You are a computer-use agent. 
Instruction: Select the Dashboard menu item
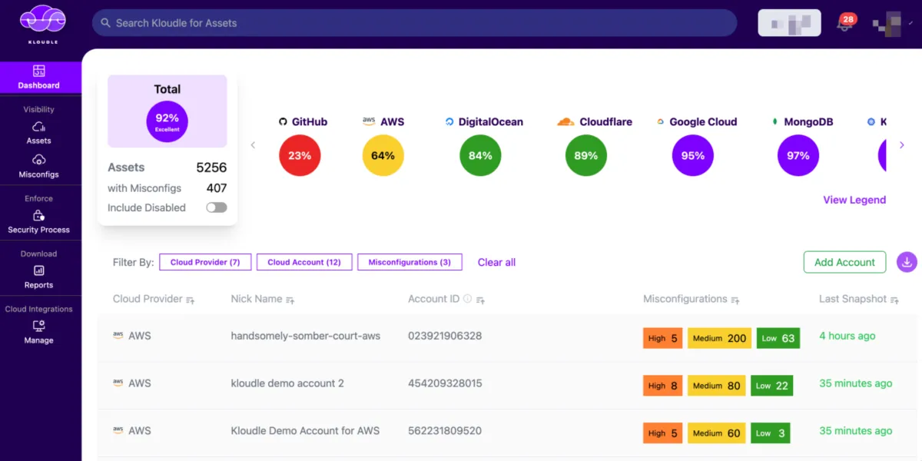coord(39,78)
